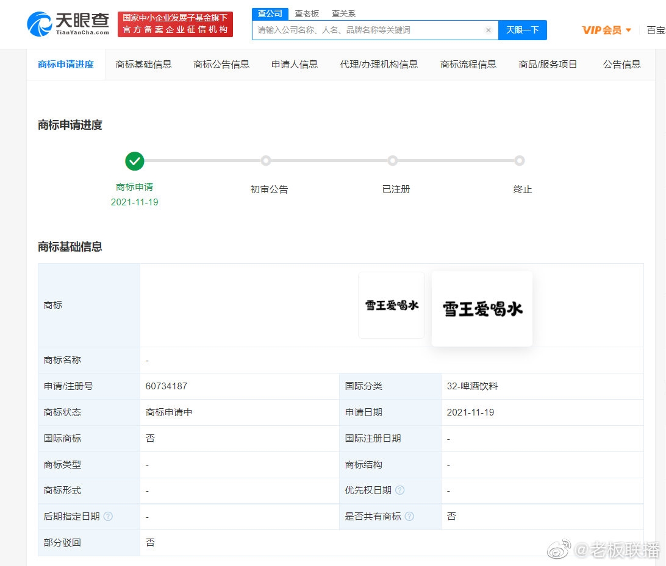Clear the search box with X icon
666x566 pixels.
point(489,30)
